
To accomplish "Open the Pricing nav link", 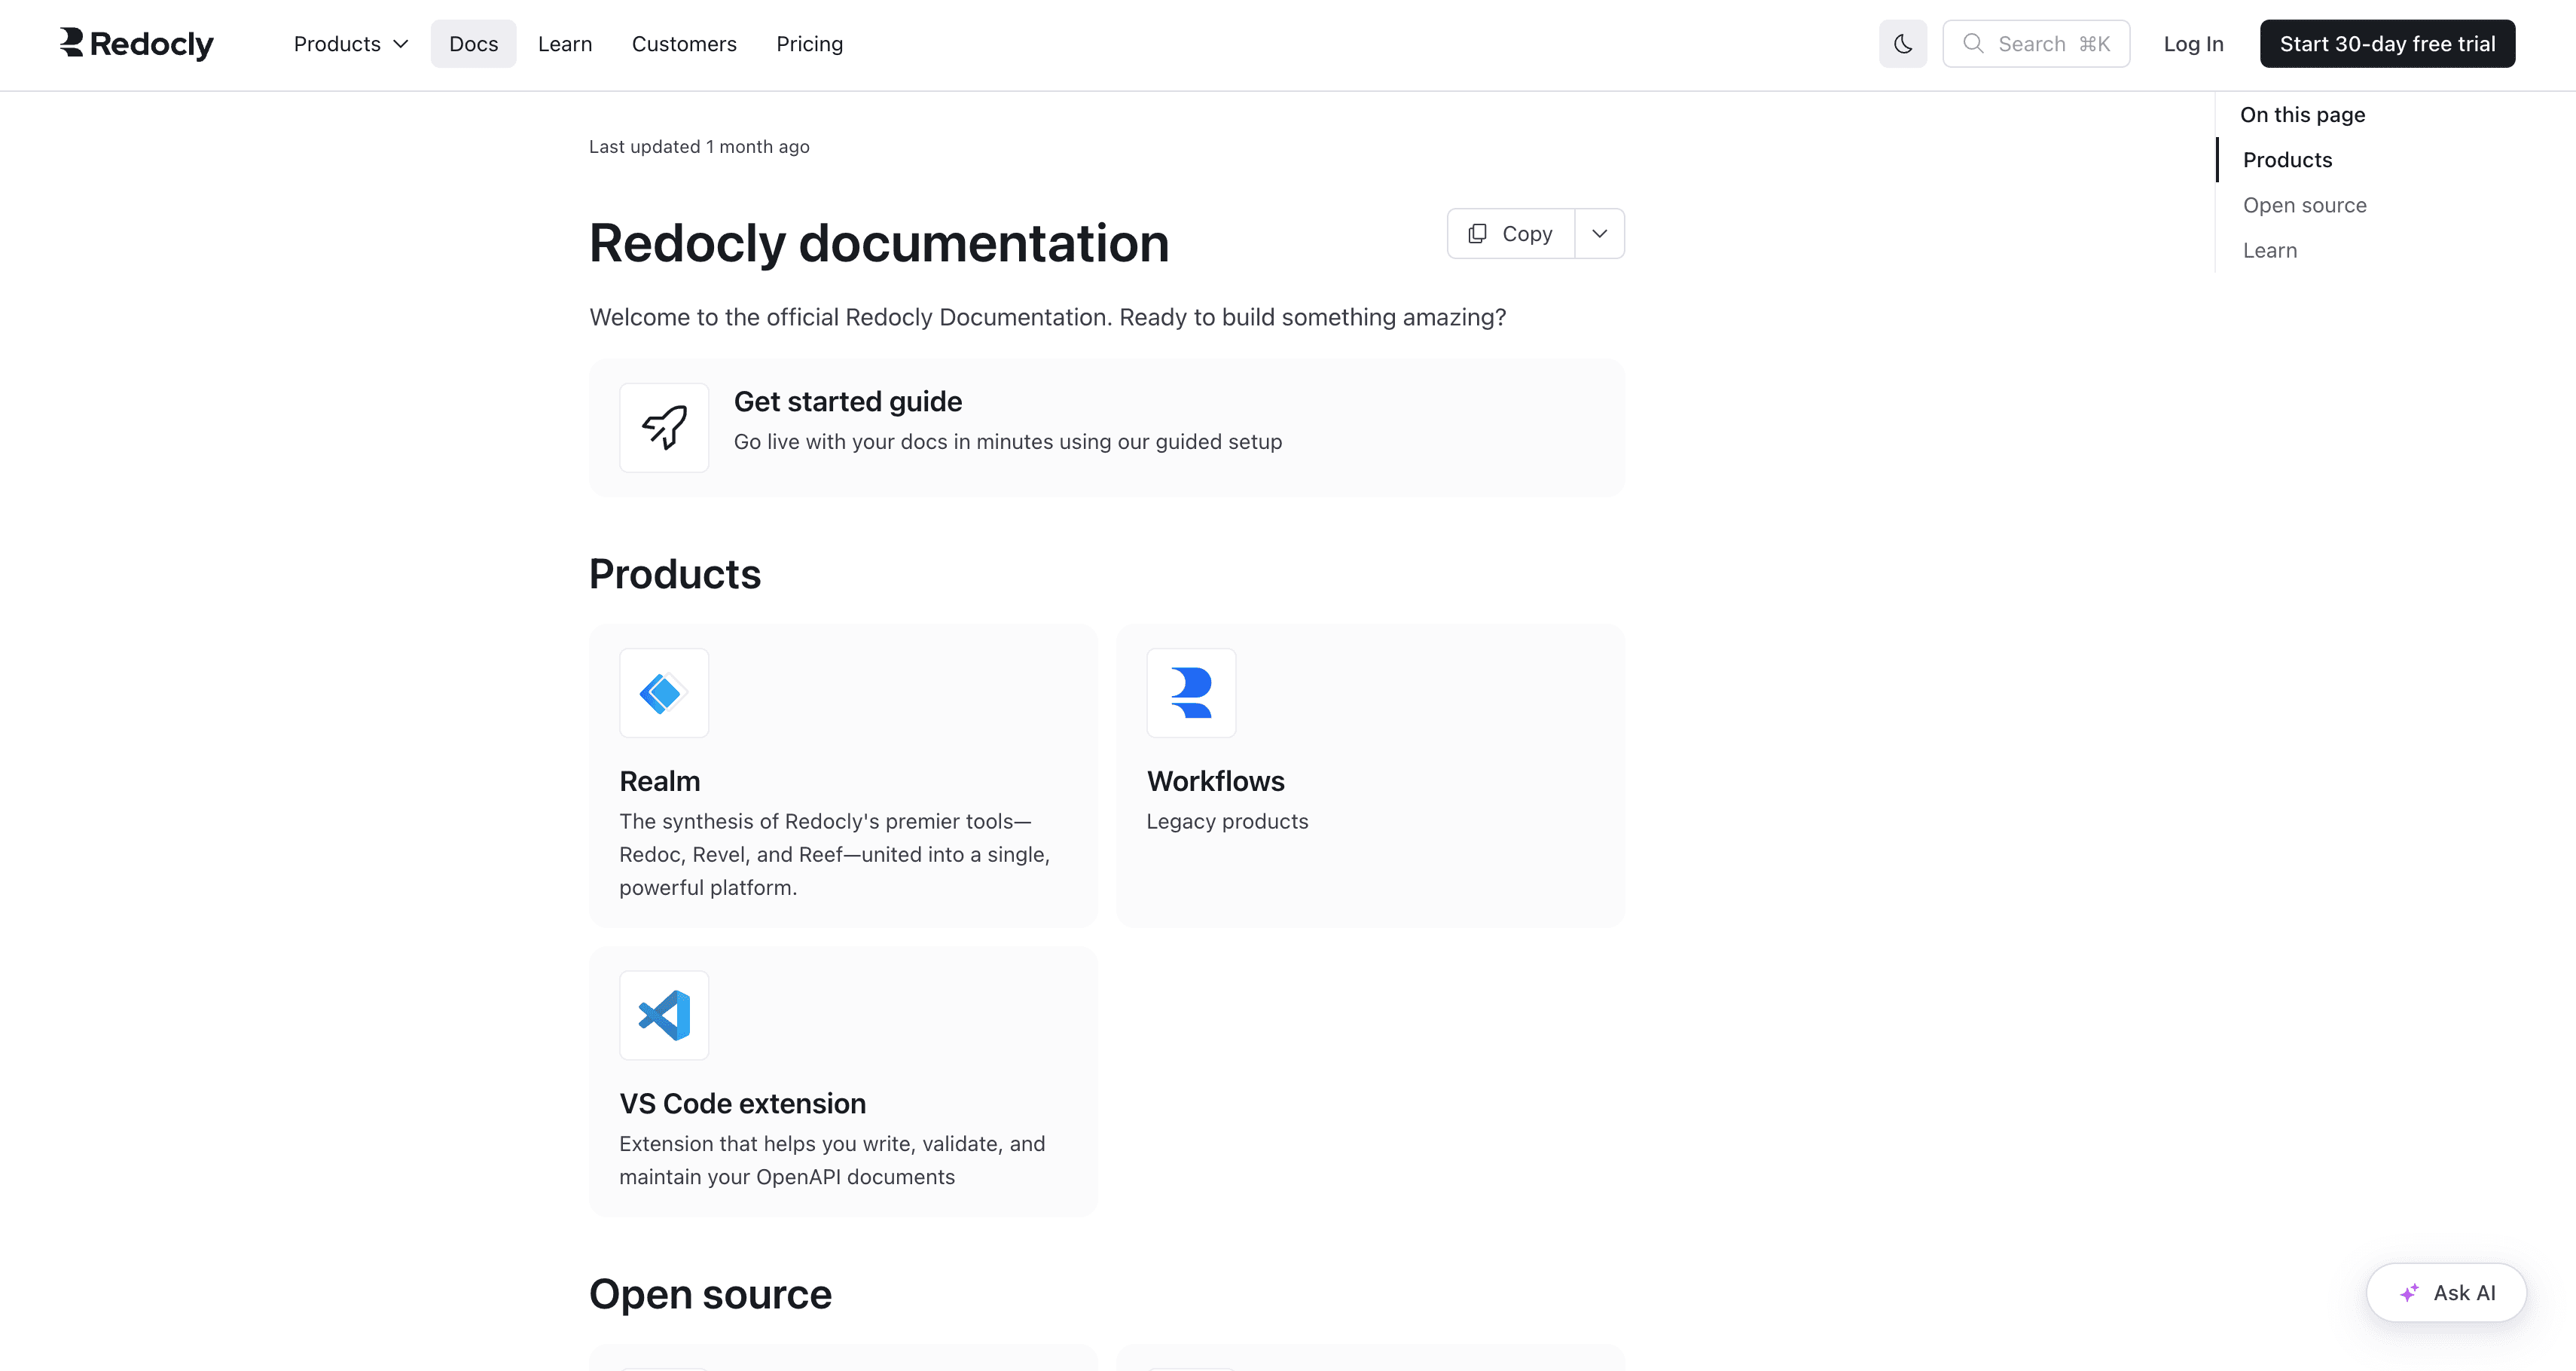I will point(809,44).
